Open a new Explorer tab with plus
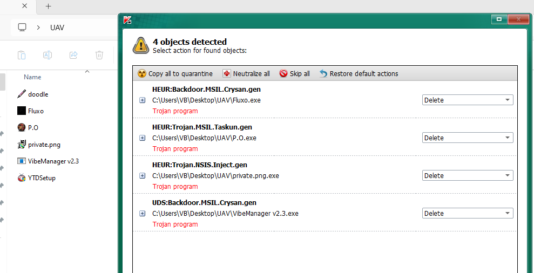 [49, 6]
